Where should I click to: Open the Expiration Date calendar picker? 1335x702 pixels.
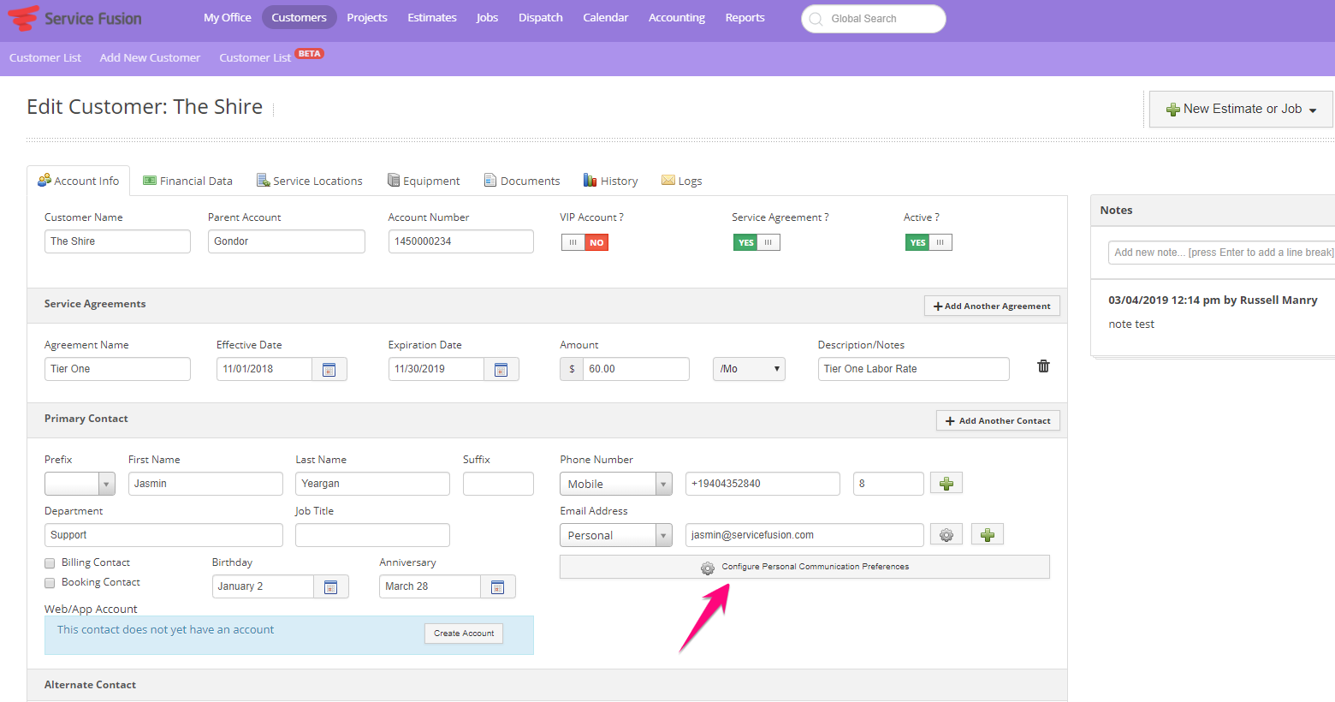501,369
